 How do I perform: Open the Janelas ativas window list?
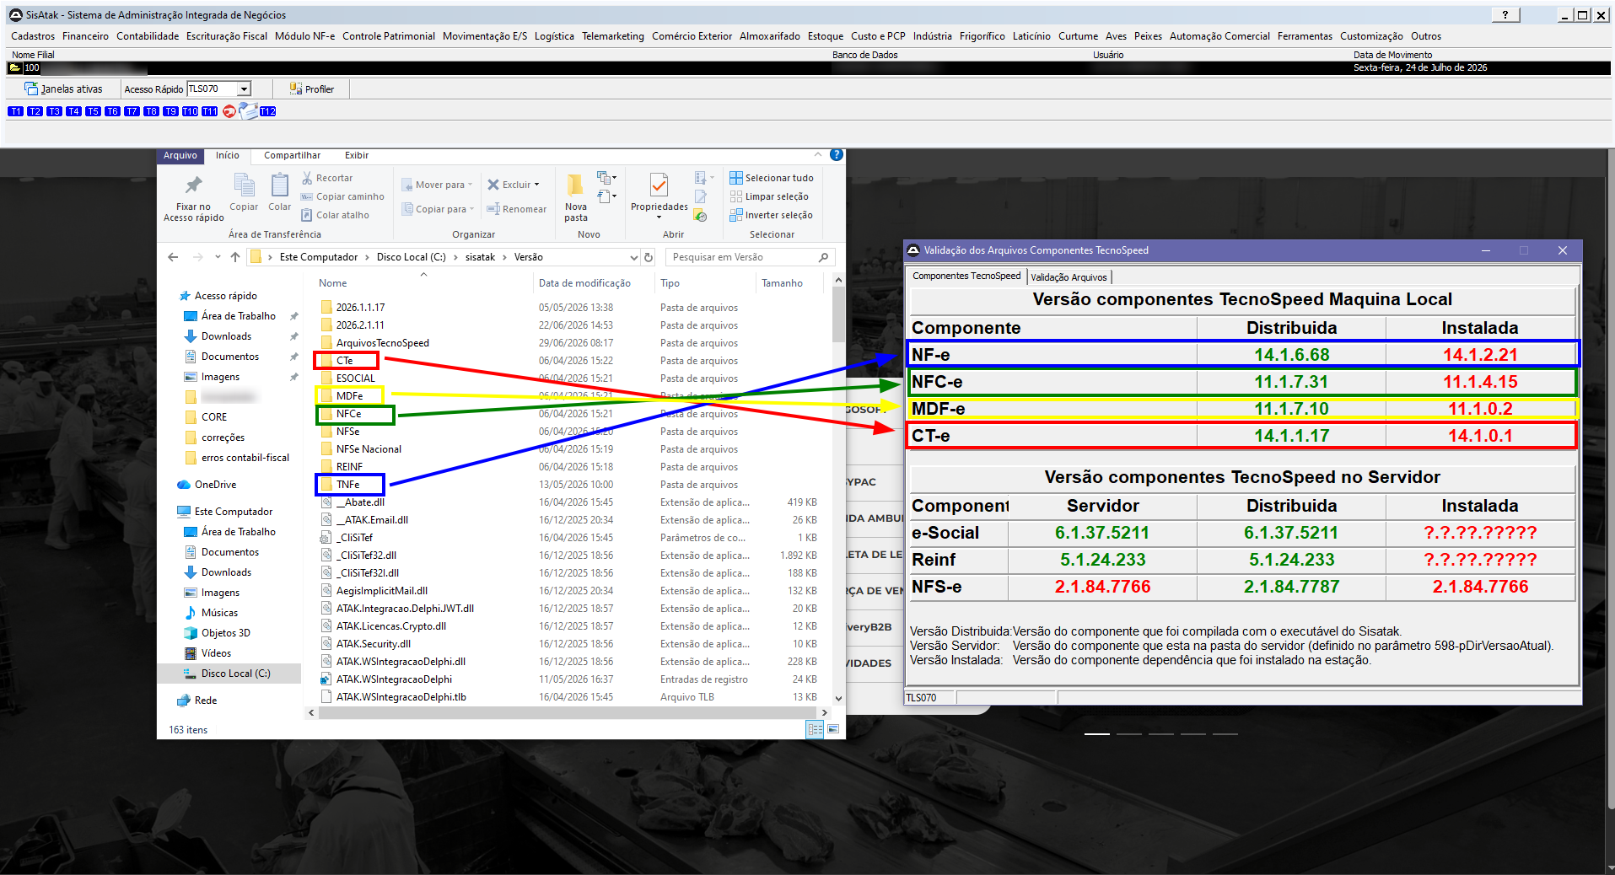[x=63, y=89]
